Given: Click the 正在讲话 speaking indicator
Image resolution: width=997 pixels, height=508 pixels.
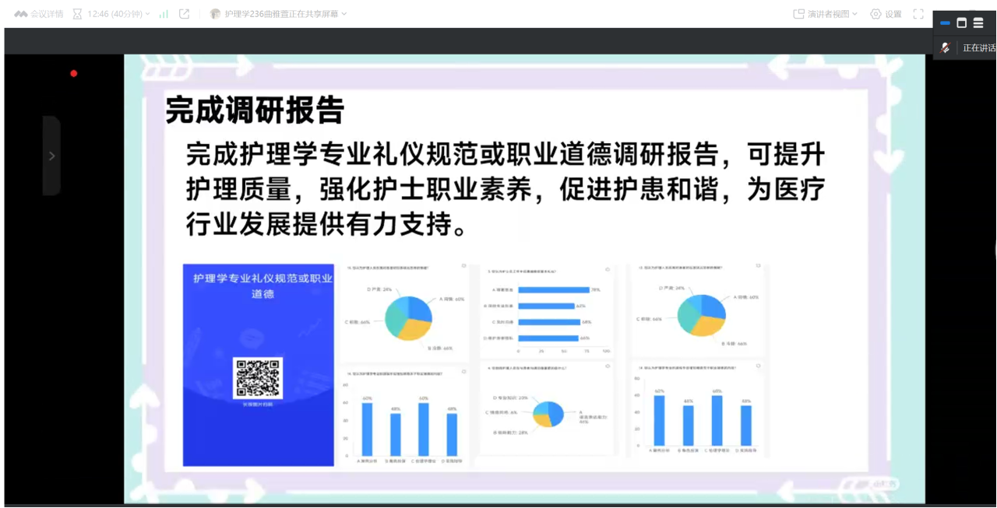Looking at the screenshot, I should pyautogui.click(x=978, y=47).
